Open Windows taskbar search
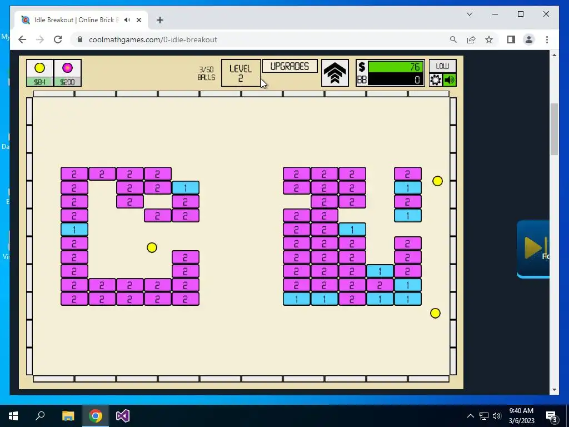 pos(40,416)
